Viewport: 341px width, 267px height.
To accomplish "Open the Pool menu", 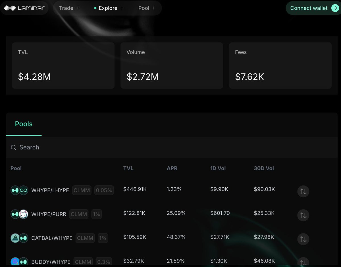I will pos(147,8).
